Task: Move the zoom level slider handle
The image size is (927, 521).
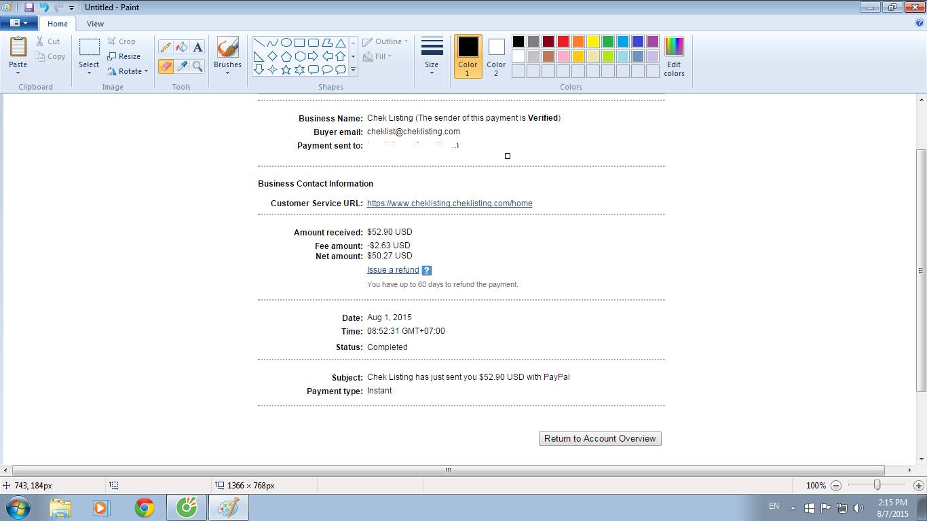Action: (x=877, y=485)
